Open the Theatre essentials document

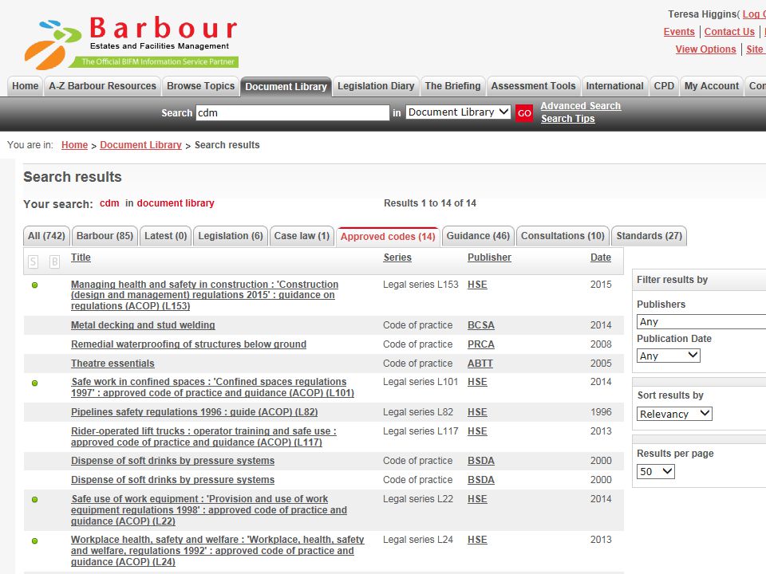point(113,364)
